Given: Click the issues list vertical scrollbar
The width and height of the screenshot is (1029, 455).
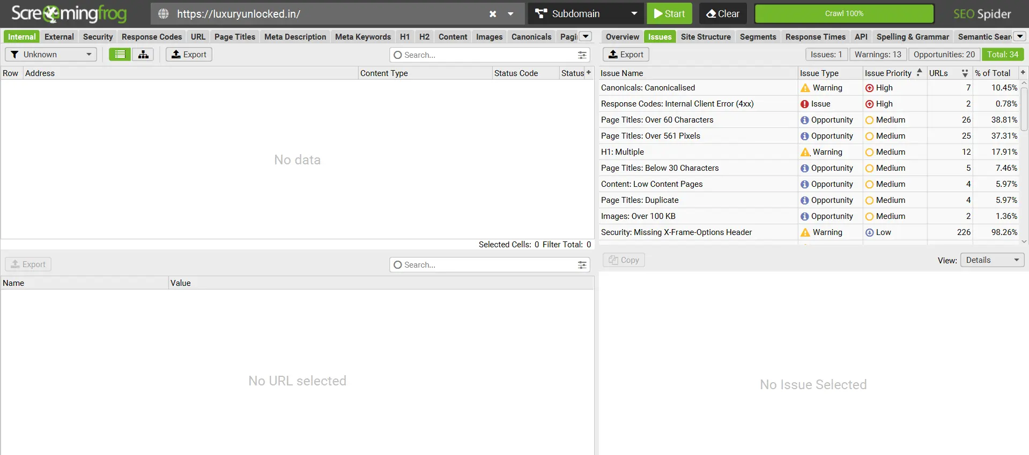Looking at the screenshot, I should (1024, 109).
